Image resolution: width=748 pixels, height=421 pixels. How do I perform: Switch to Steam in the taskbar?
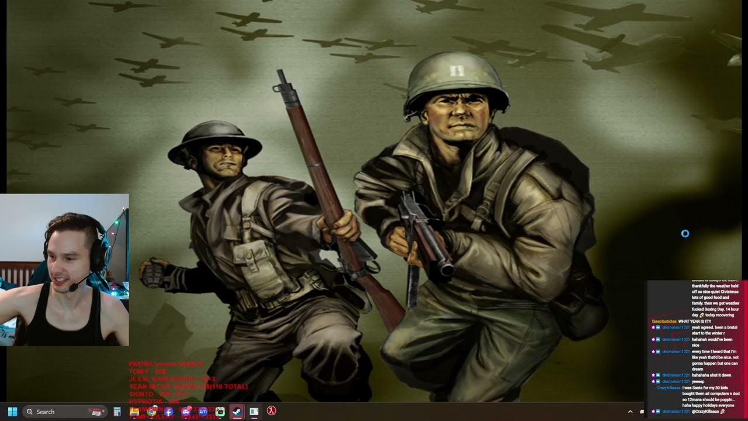point(237,412)
